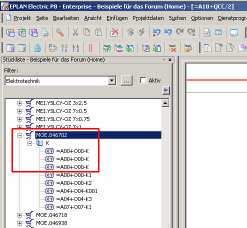Select the =A04+O04-K3 device entry
This screenshot has height=228, width=247.
[74, 199]
